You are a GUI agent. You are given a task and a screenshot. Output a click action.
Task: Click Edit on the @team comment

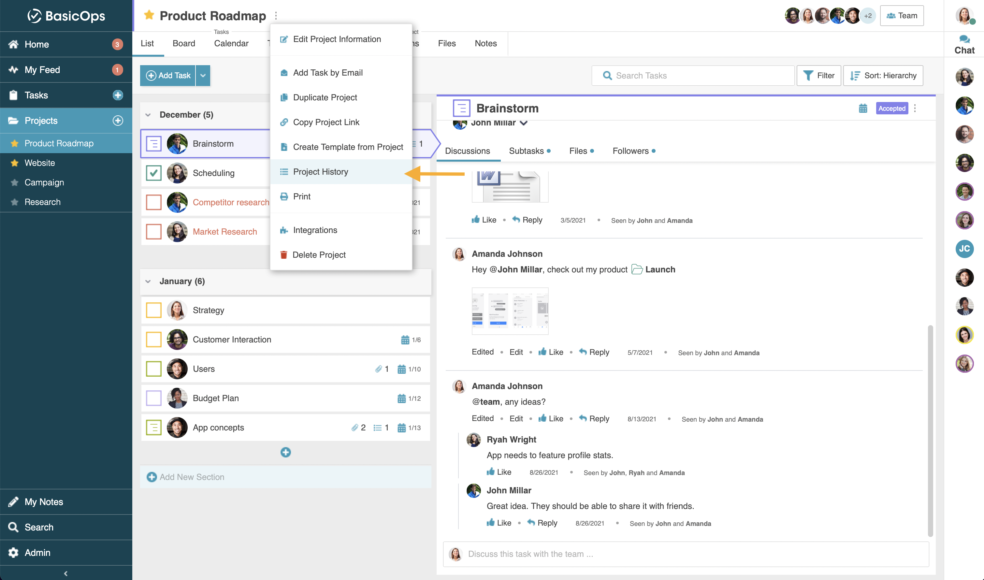(x=516, y=418)
